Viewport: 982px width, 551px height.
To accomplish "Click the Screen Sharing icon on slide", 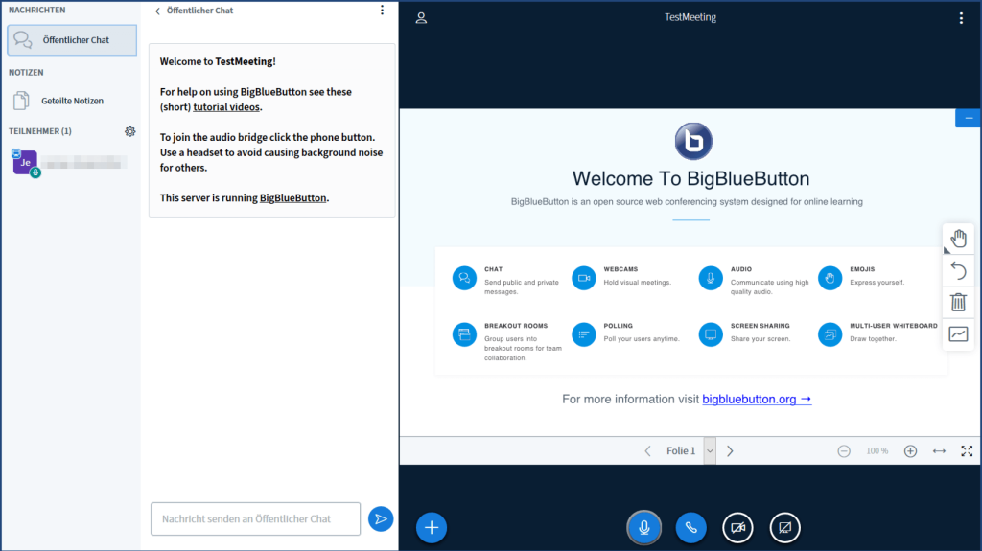I will coord(711,334).
